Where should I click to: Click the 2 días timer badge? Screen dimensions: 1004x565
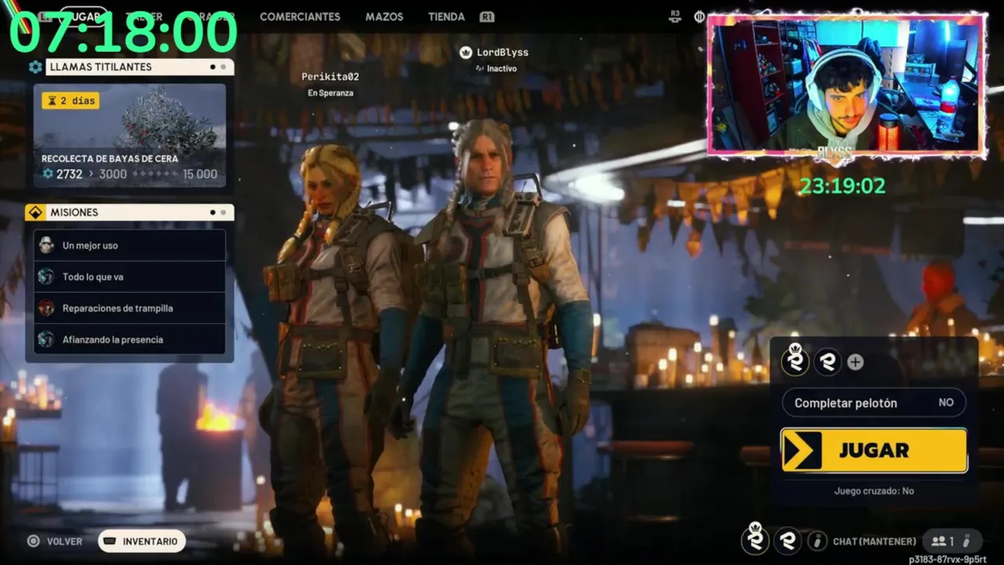coord(71,100)
